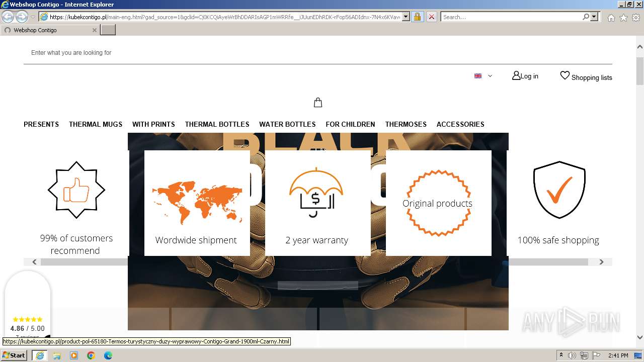
Task: Click the magnifier search icon in toolbar
Action: tap(586, 17)
